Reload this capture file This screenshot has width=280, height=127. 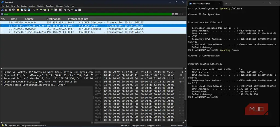point(29,10)
